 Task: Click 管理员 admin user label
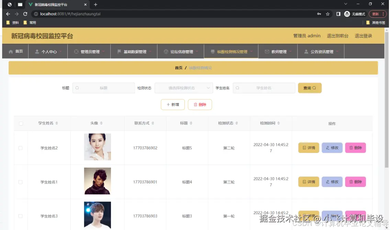click(x=307, y=36)
